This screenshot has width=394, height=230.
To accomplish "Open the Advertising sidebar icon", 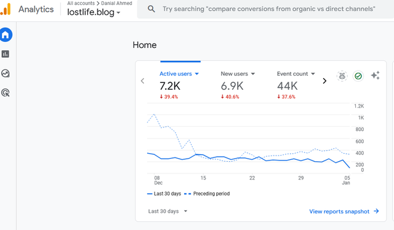I will tap(6, 93).
